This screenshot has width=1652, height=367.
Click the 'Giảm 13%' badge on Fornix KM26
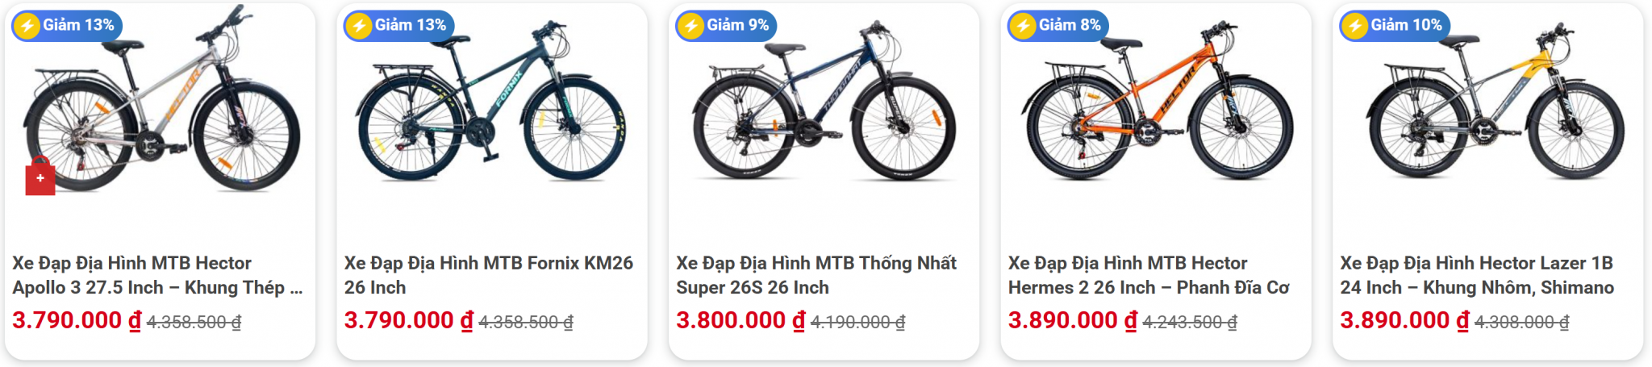pyautogui.click(x=399, y=26)
